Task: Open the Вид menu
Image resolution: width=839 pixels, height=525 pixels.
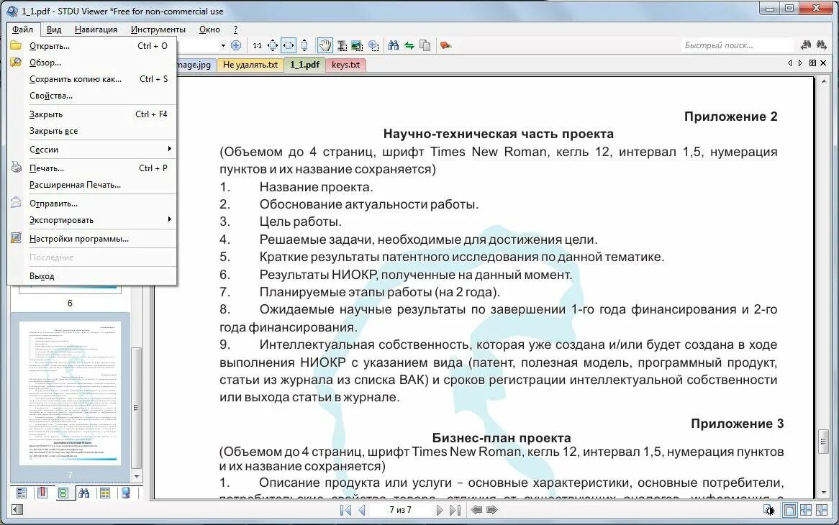Action: click(53, 29)
